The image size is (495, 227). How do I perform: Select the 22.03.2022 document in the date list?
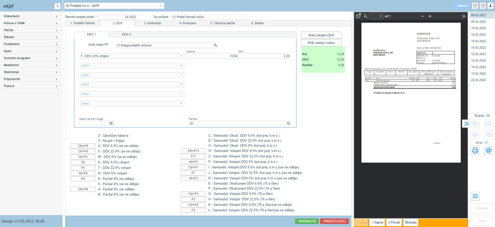pos(482,80)
